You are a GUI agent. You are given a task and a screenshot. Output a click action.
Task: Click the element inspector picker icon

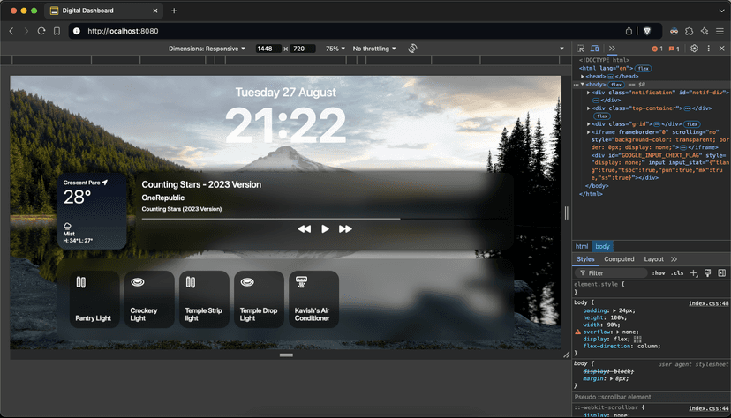coord(580,49)
